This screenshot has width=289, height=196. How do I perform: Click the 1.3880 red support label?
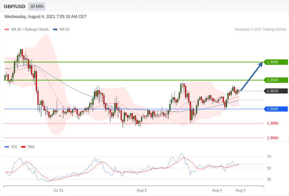[273, 123]
